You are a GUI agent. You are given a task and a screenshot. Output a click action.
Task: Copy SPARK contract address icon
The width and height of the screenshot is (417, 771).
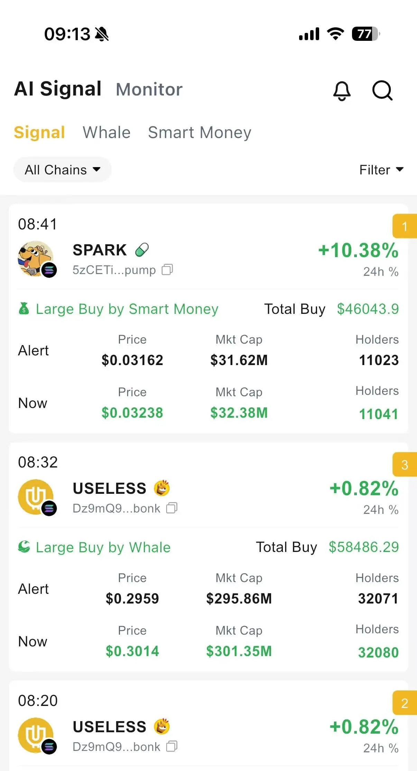(x=167, y=269)
